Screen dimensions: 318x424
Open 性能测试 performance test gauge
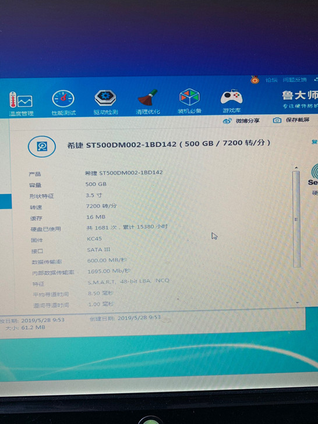pos(63,103)
